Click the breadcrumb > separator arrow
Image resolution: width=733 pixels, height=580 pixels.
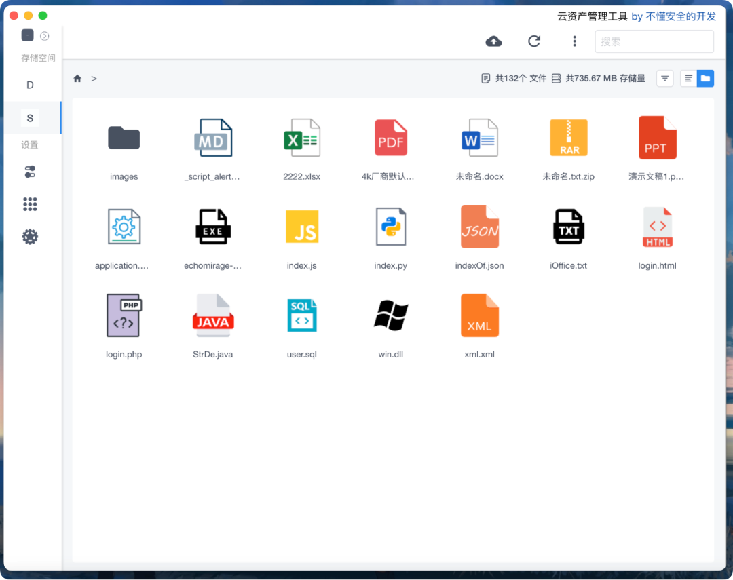[94, 79]
